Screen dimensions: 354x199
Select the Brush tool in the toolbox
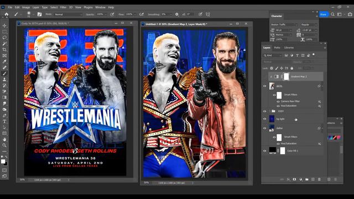pos(4,74)
